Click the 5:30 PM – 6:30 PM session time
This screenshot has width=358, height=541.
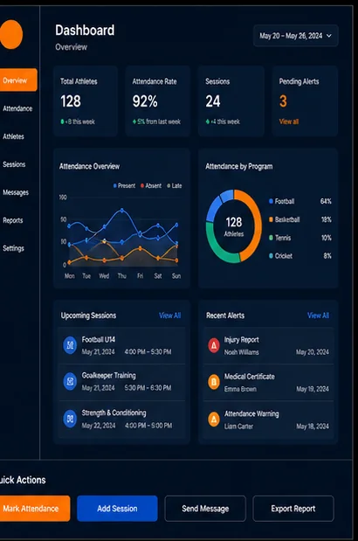click(x=148, y=388)
